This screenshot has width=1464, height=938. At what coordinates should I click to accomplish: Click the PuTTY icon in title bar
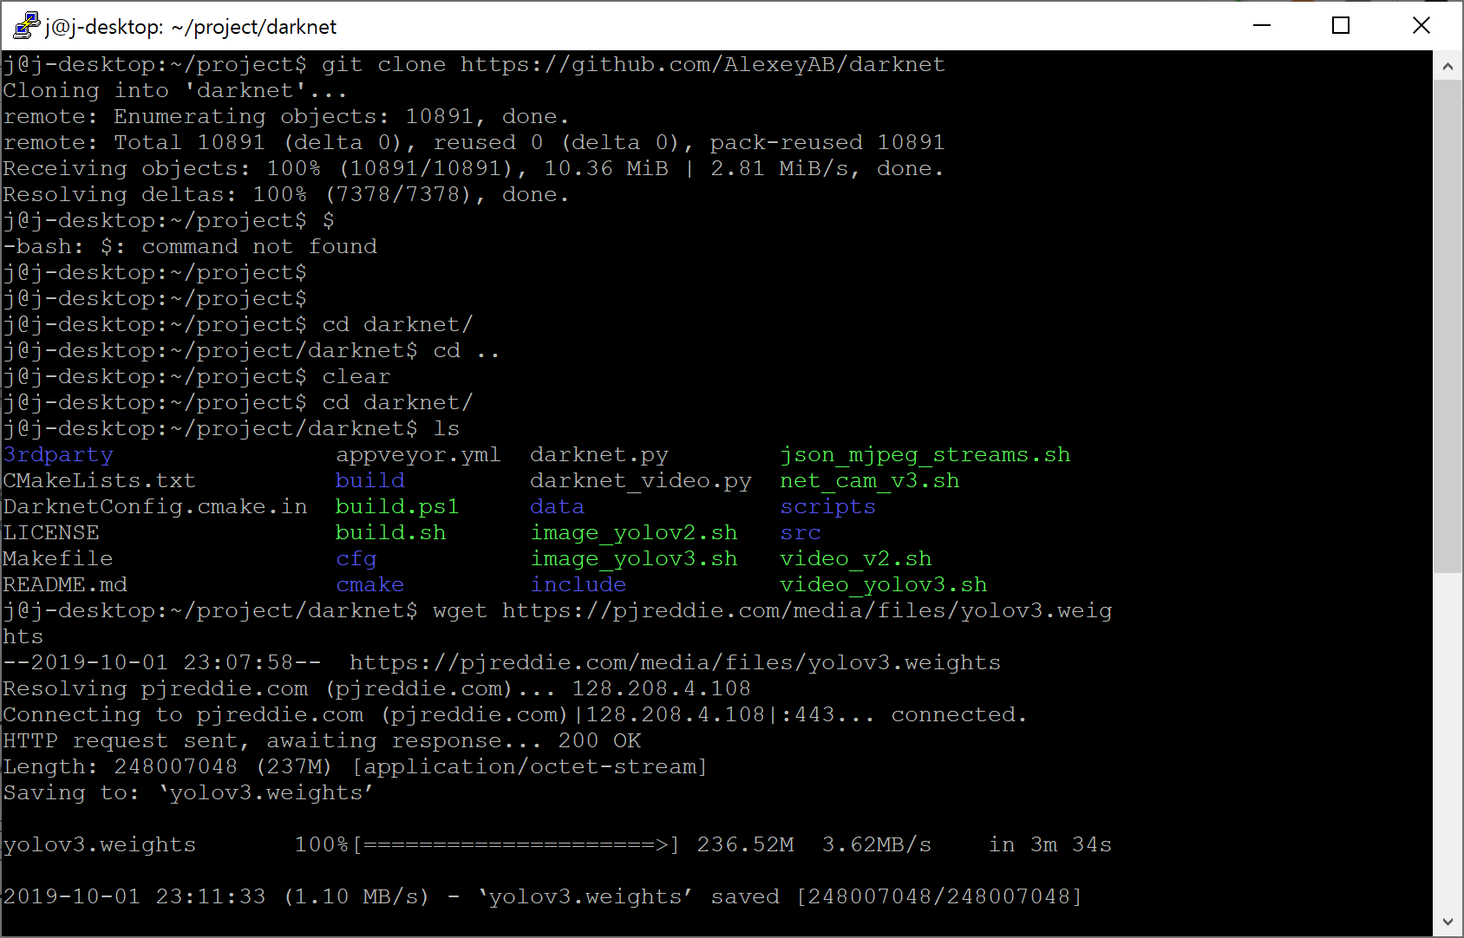tap(26, 25)
